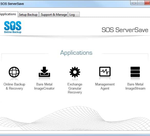Open Exchange Granular Recovery gear icon
The image size is (150, 136).
(75, 72)
